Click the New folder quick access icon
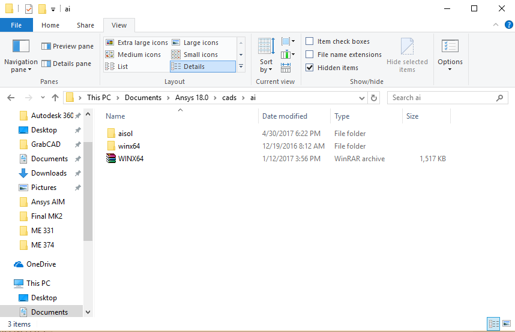Viewport: 515px width, 332px height. [42, 9]
